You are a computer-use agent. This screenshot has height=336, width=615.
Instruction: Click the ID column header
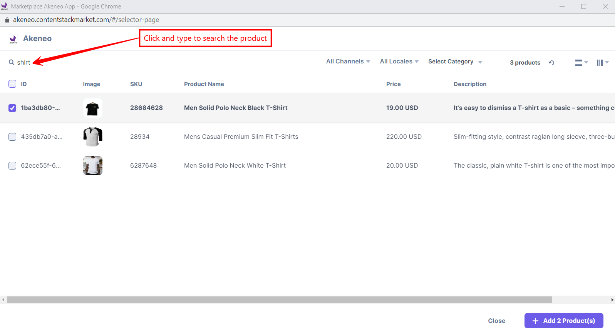[24, 84]
